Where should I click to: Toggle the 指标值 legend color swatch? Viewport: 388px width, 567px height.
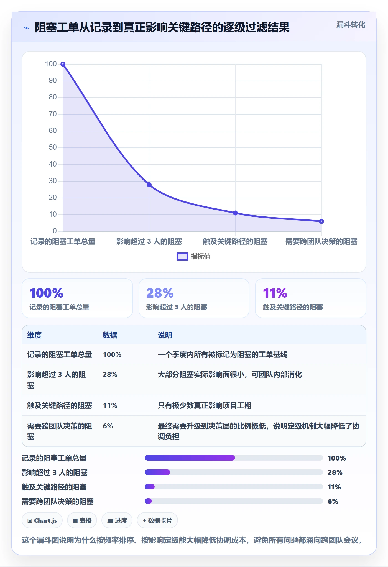pos(182,257)
